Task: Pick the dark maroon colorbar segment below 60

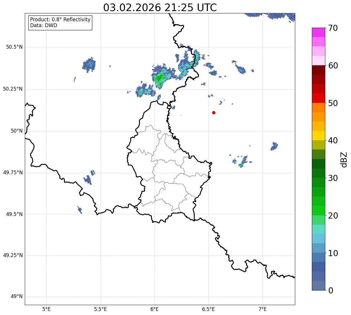Action: (x=318, y=70)
